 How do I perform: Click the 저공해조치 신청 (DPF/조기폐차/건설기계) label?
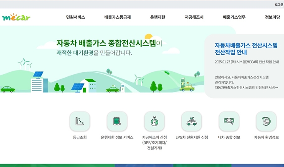[154, 142]
